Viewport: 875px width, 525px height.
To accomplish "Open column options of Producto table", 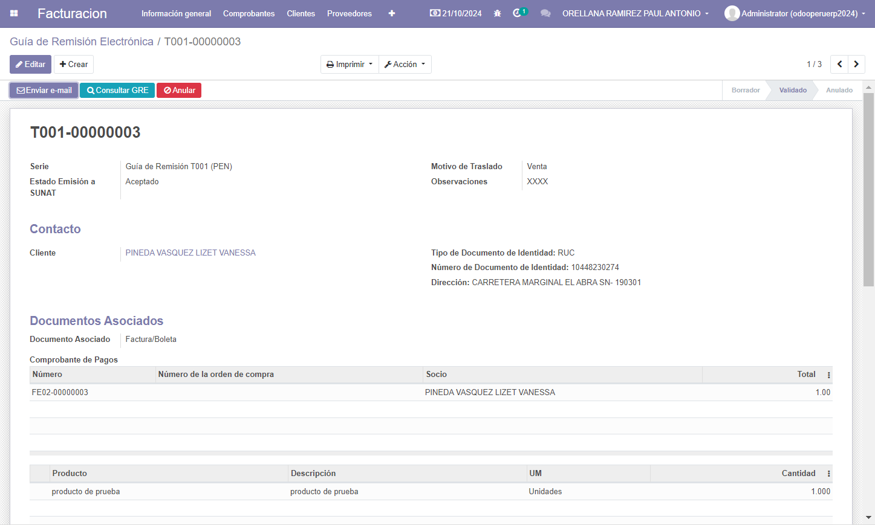I will [x=828, y=474].
